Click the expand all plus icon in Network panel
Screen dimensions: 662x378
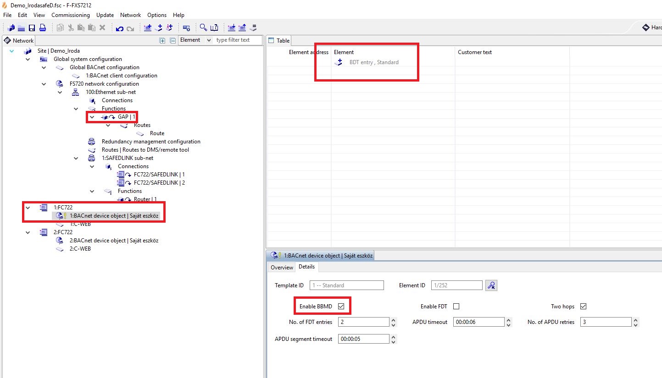point(162,40)
